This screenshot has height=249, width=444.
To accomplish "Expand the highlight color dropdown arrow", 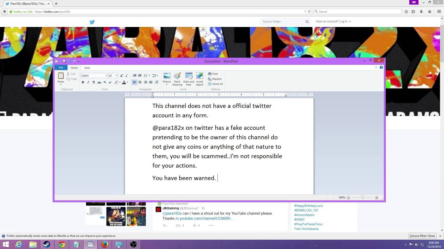I will click(120, 82).
